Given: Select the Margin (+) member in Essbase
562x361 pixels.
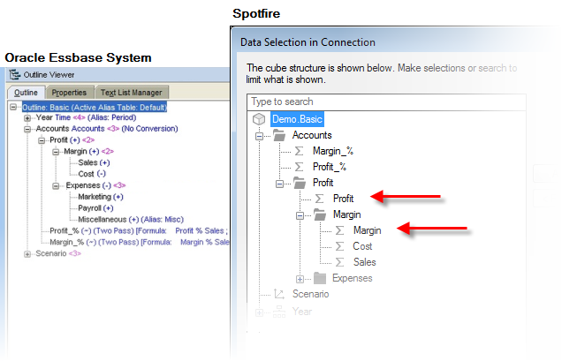Looking at the screenshot, I should pos(88,152).
